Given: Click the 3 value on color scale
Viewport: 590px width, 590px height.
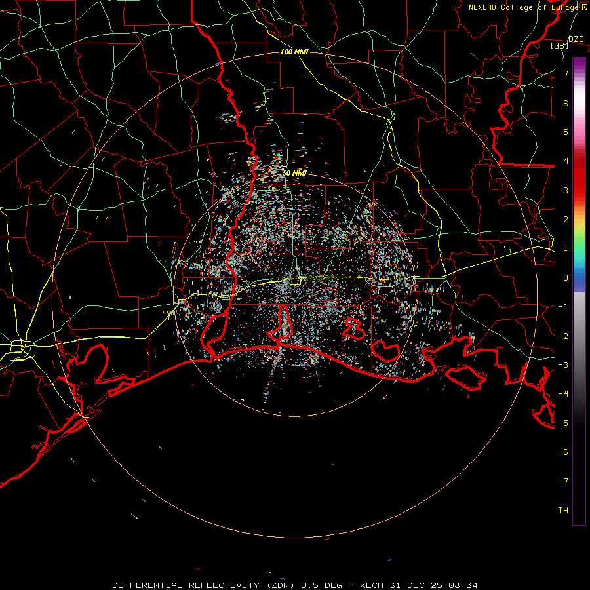Looking at the screenshot, I should pos(566,190).
